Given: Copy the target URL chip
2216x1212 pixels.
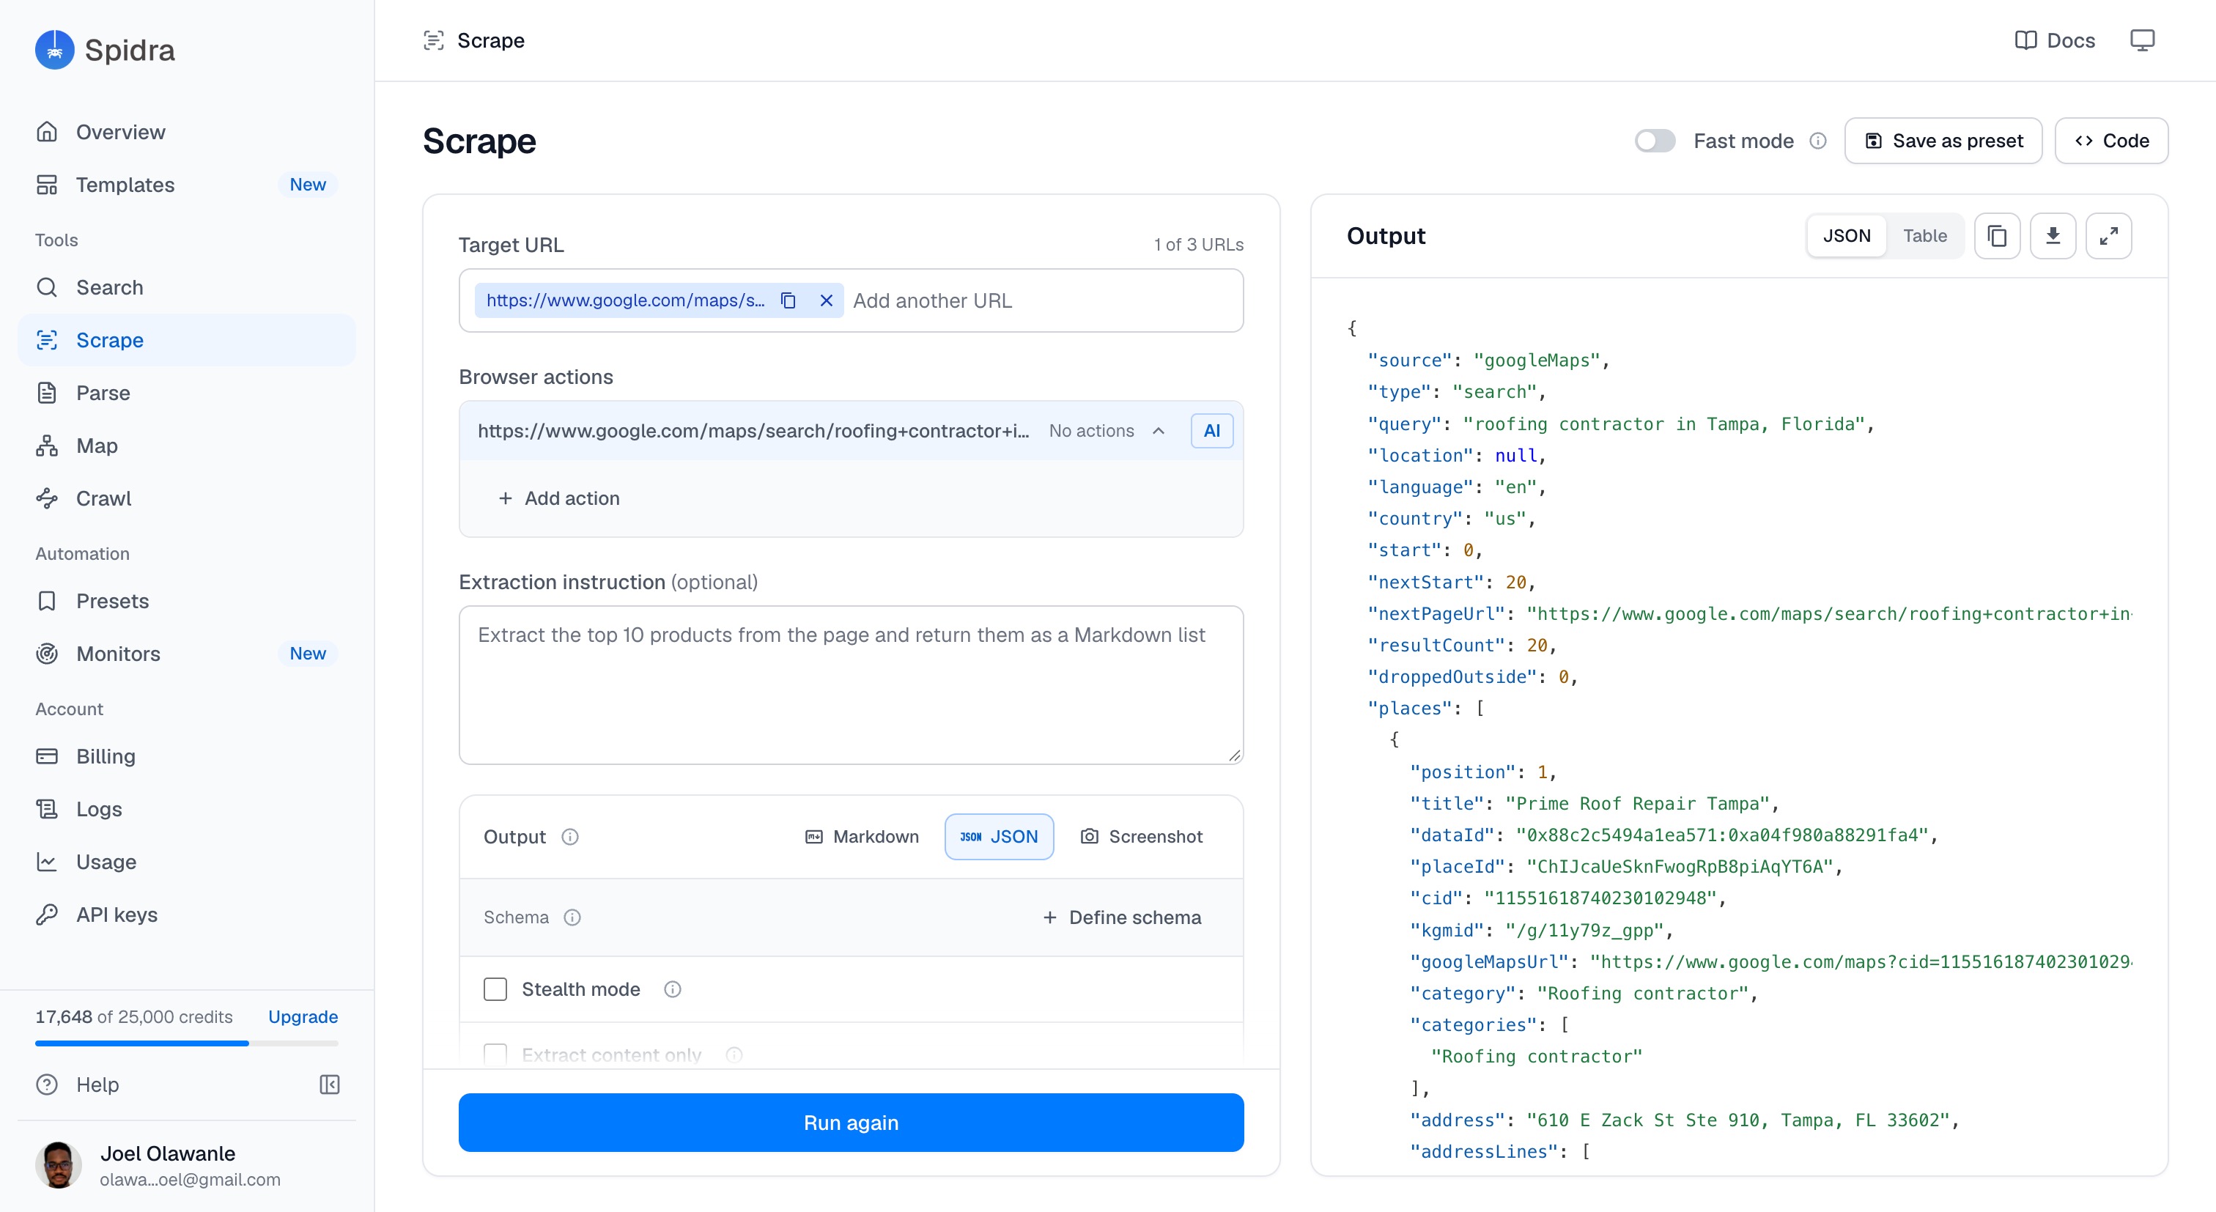Looking at the screenshot, I should click(x=788, y=300).
